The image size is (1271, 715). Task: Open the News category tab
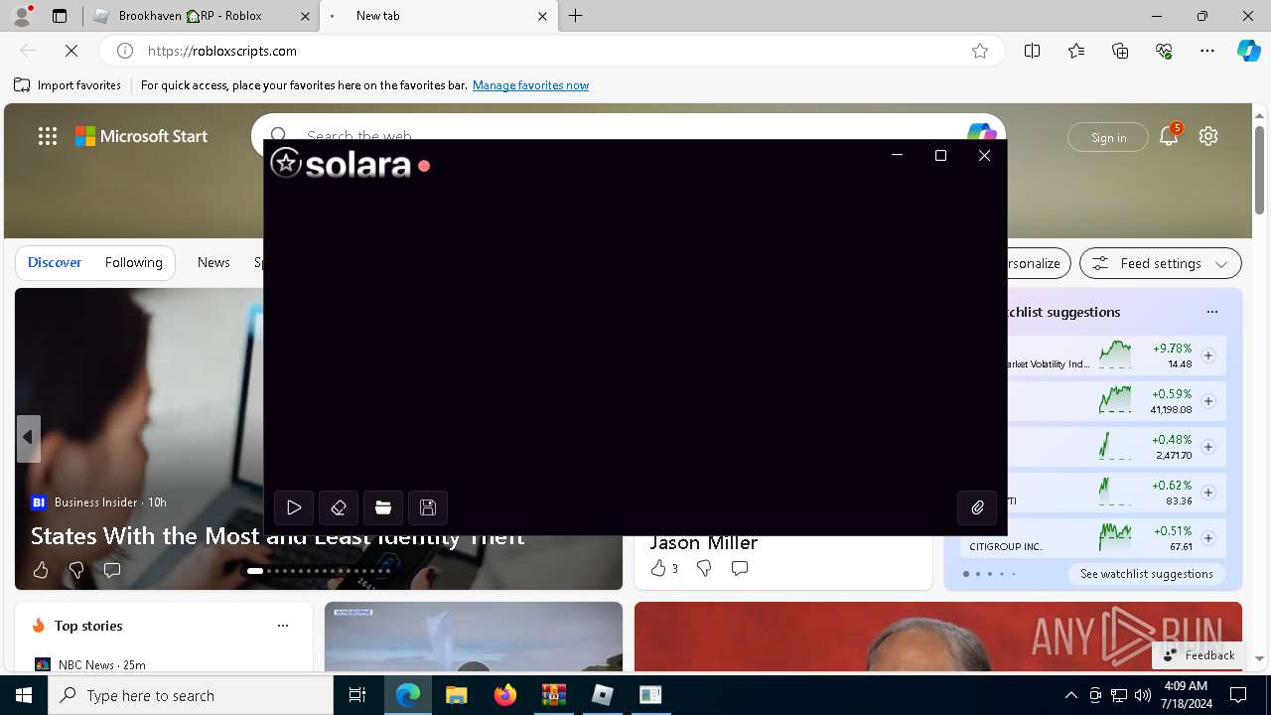[x=213, y=262]
